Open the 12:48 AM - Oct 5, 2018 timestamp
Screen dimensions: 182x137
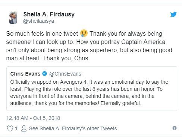click(x=33, y=118)
